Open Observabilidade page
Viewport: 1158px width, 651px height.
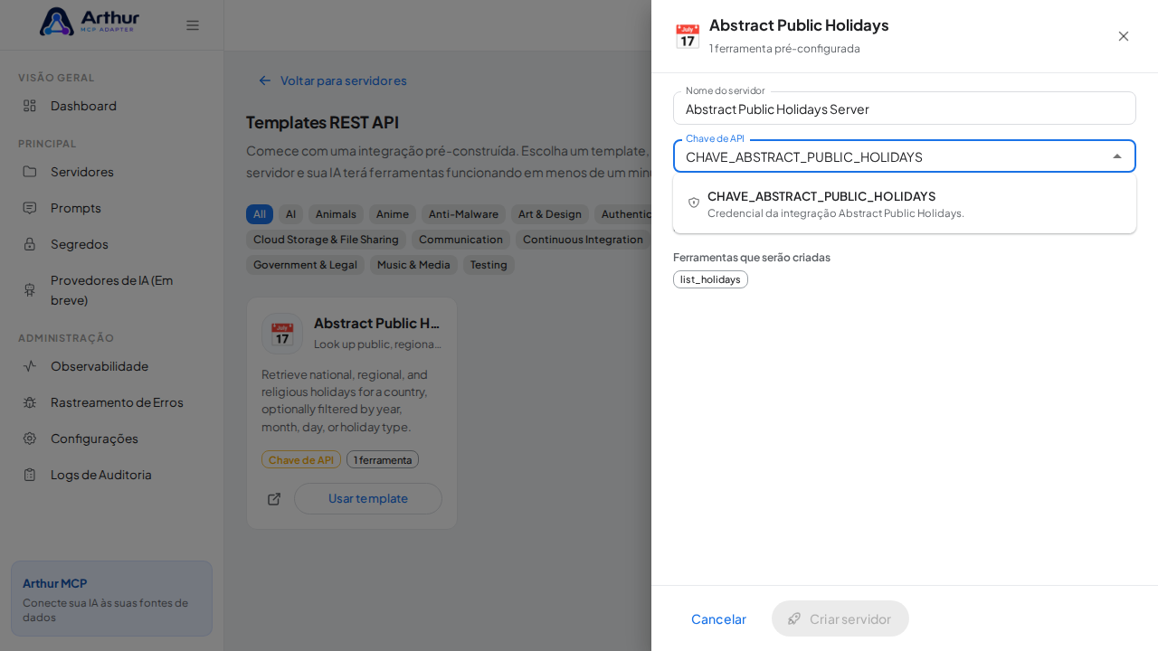tap(112, 366)
